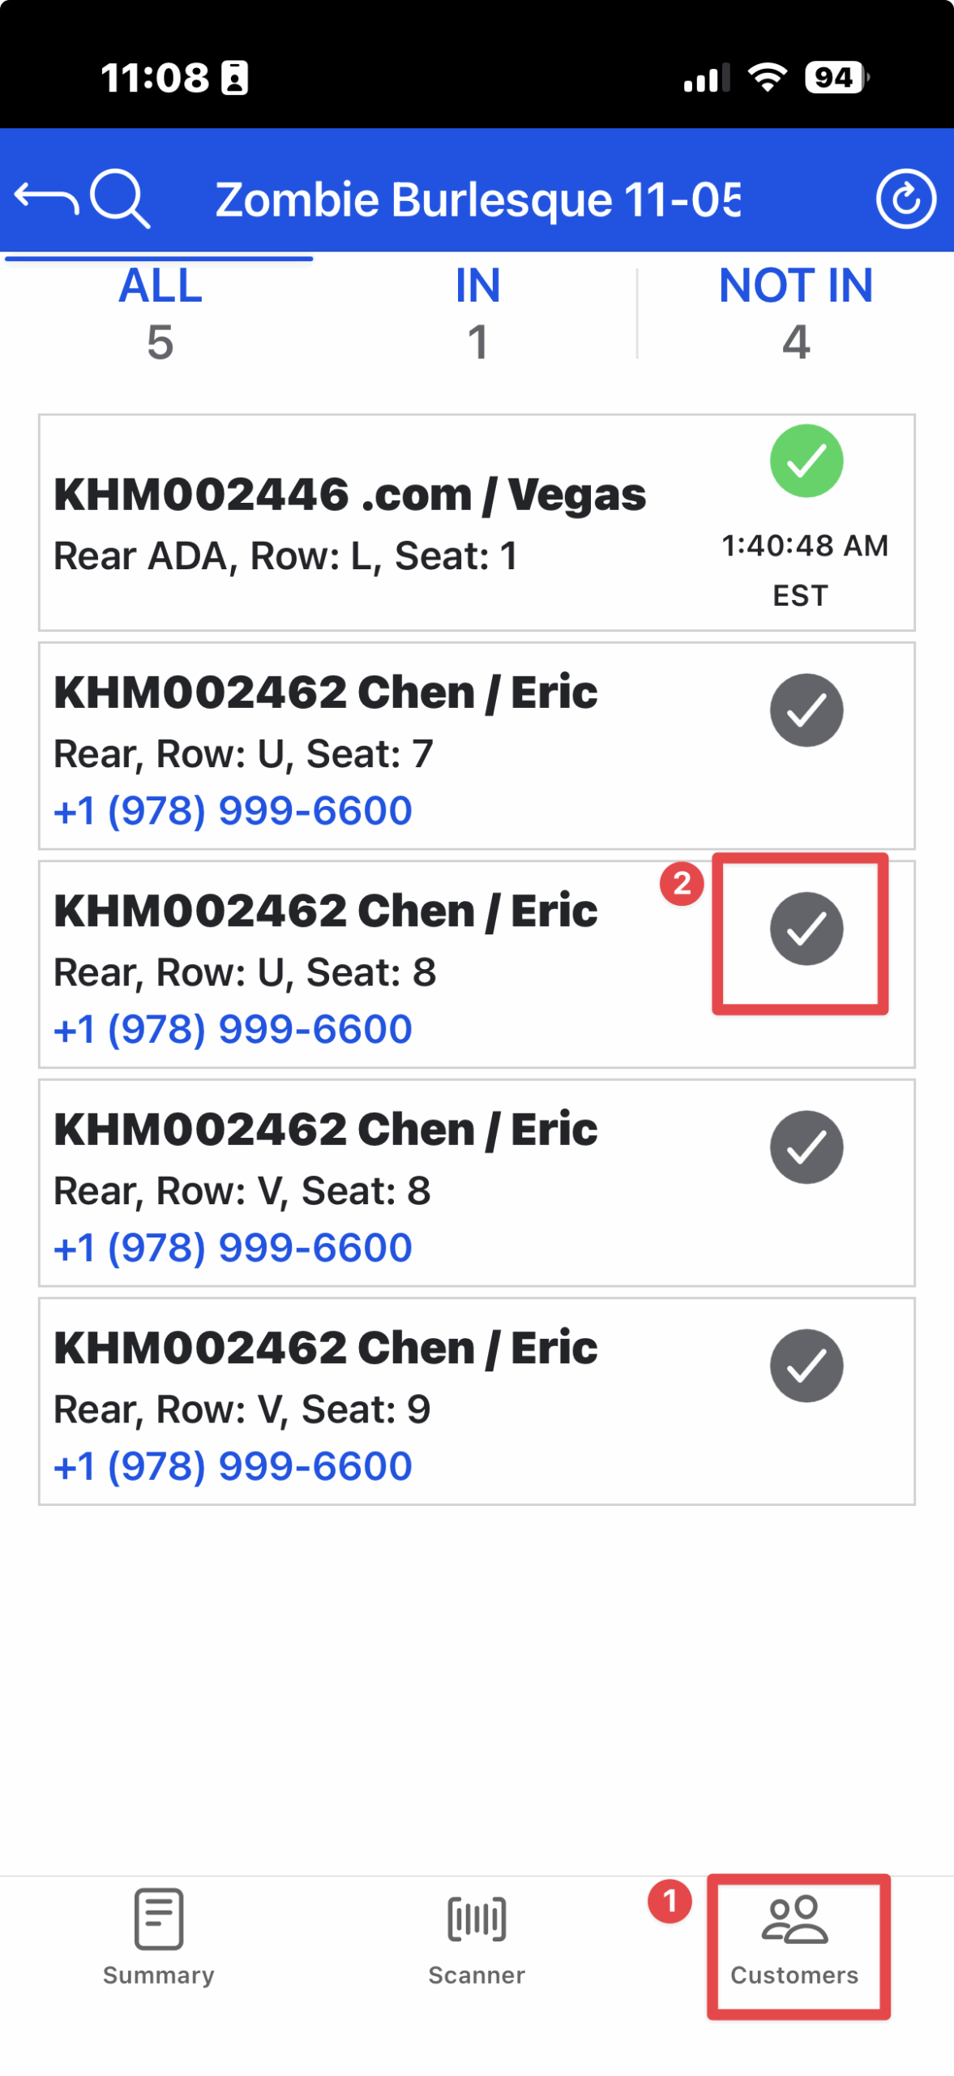The height and width of the screenshot is (2076, 954).
Task: Call phone number for Row V Seat 9
Action: coord(233,1466)
